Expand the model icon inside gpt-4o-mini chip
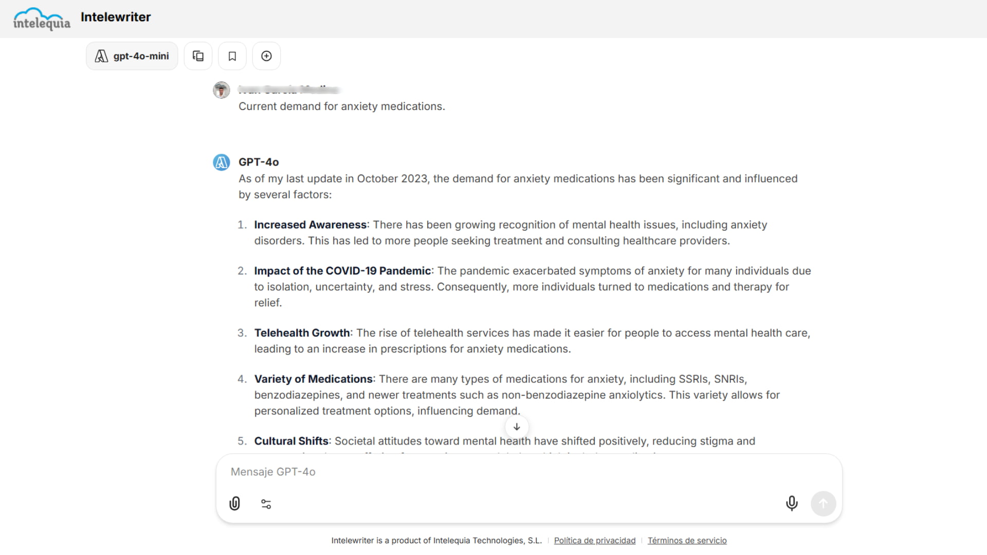 tap(101, 55)
